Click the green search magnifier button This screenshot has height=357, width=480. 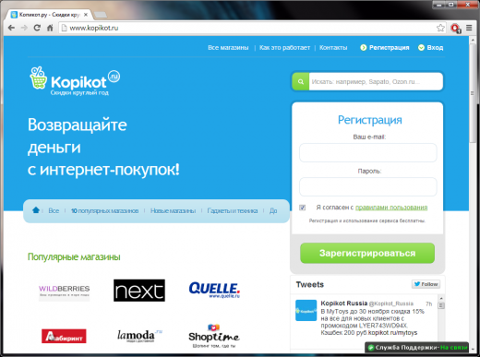point(301,82)
